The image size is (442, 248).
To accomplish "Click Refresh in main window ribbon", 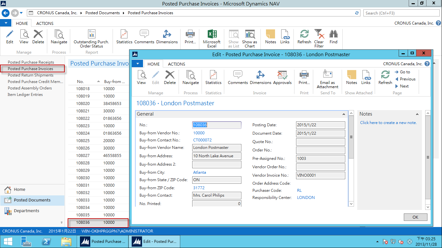I will click(x=304, y=37).
